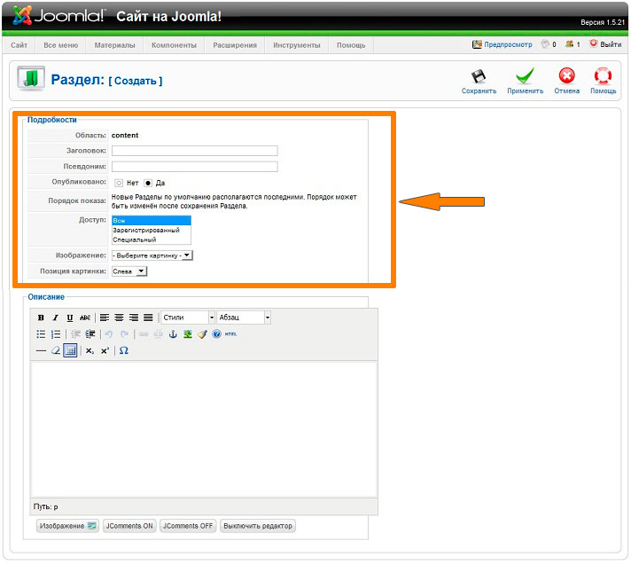Open the 'Выберите картинку' image dropdown
Viewport: 631px width, 565px height.
[152, 255]
